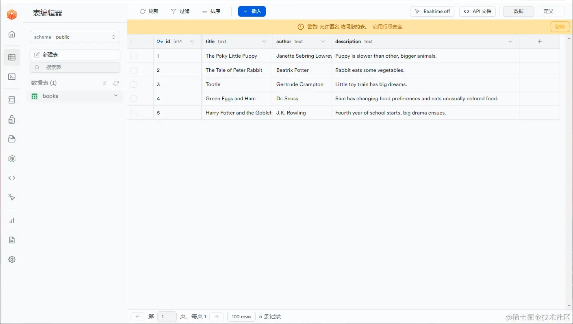Open title column dropdown arrow

264,41
